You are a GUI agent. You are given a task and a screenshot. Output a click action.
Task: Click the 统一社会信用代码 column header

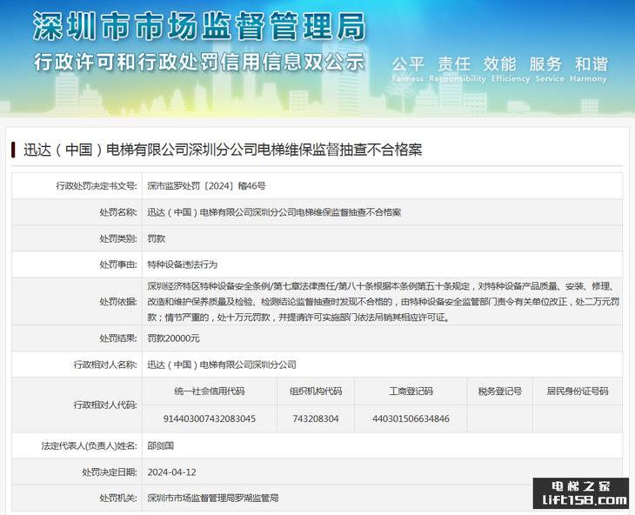[x=210, y=391]
